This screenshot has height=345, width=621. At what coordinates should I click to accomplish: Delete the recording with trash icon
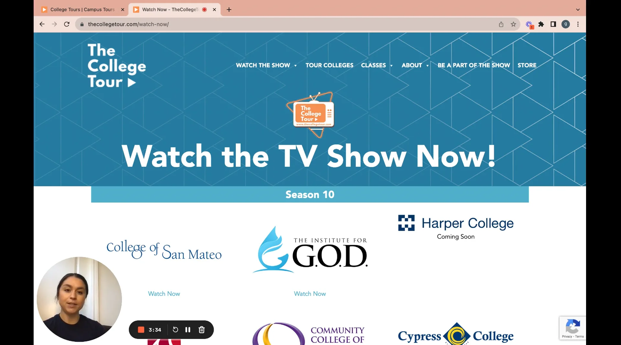tap(202, 330)
